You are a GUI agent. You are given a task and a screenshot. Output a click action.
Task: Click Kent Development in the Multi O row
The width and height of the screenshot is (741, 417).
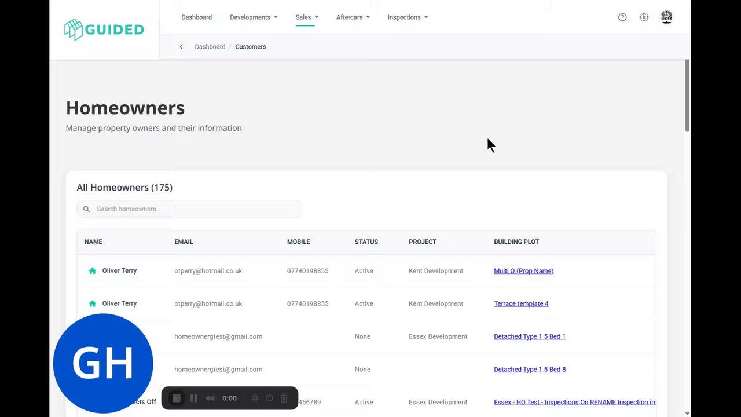tap(436, 271)
